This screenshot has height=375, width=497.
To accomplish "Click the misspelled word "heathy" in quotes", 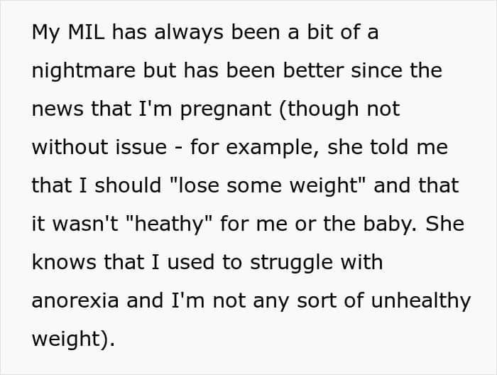I will pos(169,224).
